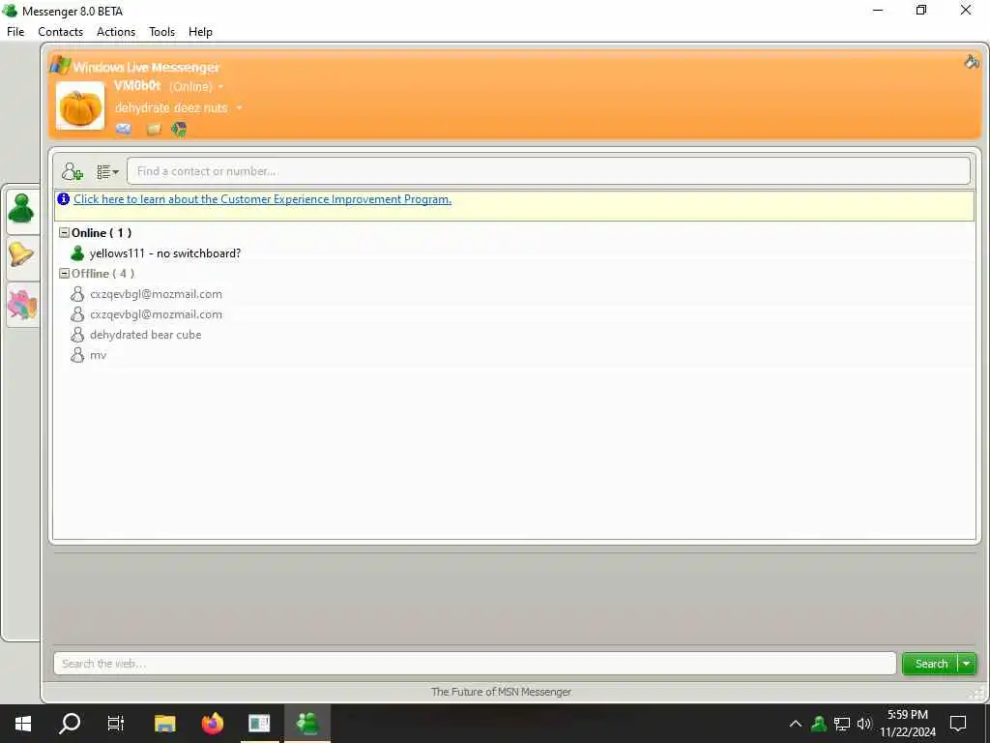
Task: Open the email inbox envelope icon
Action: pos(124,129)
